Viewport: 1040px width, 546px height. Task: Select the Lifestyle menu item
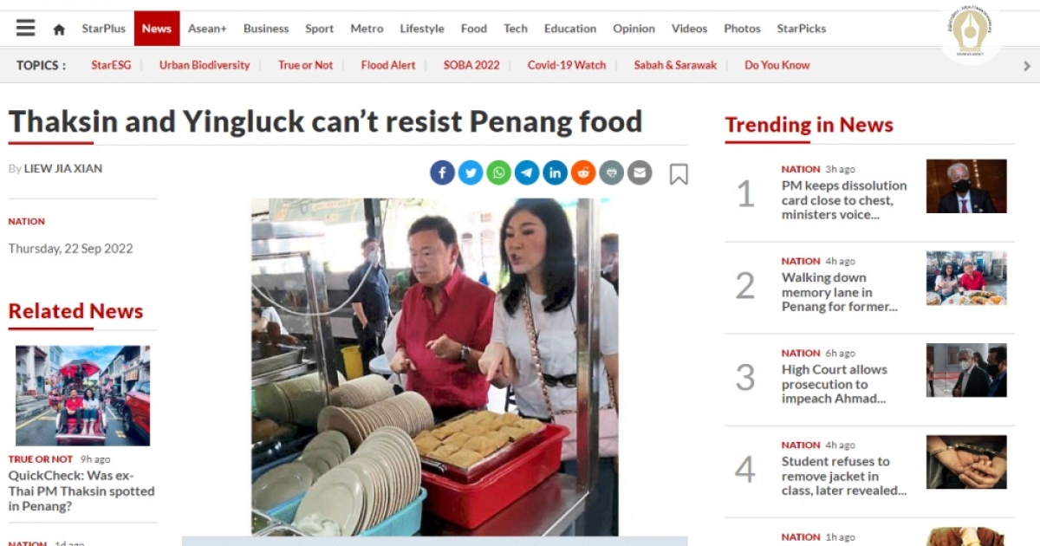pyautogui.click(x=422, y=29)
